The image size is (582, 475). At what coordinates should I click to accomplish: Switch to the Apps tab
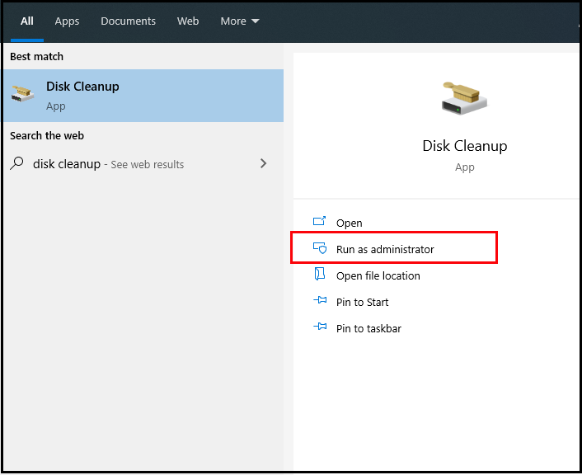pyautogui.click(x=67, y=21)
